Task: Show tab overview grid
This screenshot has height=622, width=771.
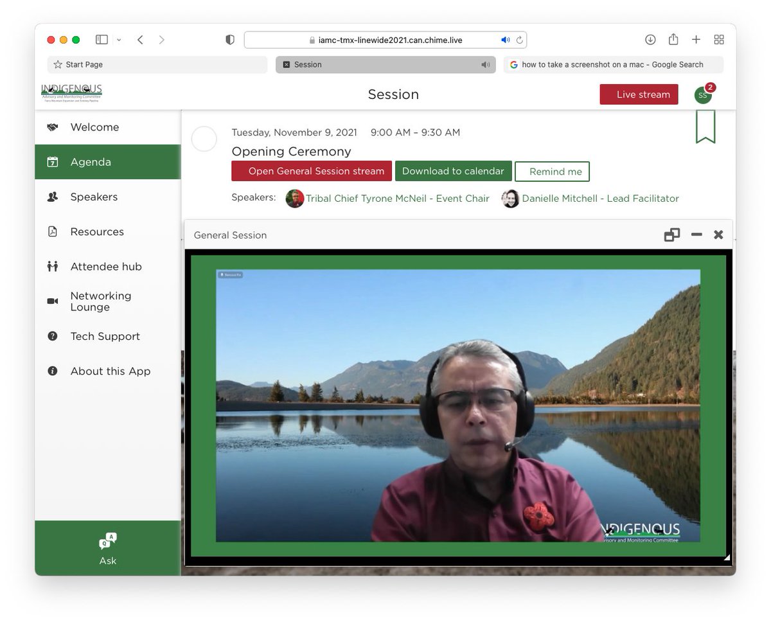Action: [x=719, y=40]
